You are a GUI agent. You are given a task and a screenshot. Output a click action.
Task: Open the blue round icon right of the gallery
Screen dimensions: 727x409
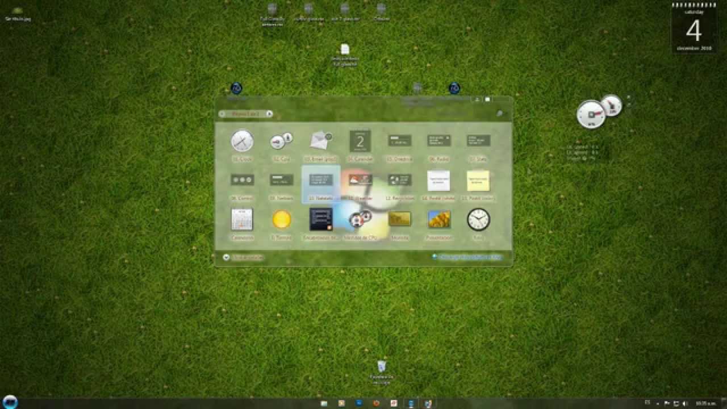pyautogui.click(x=454, y=88)
